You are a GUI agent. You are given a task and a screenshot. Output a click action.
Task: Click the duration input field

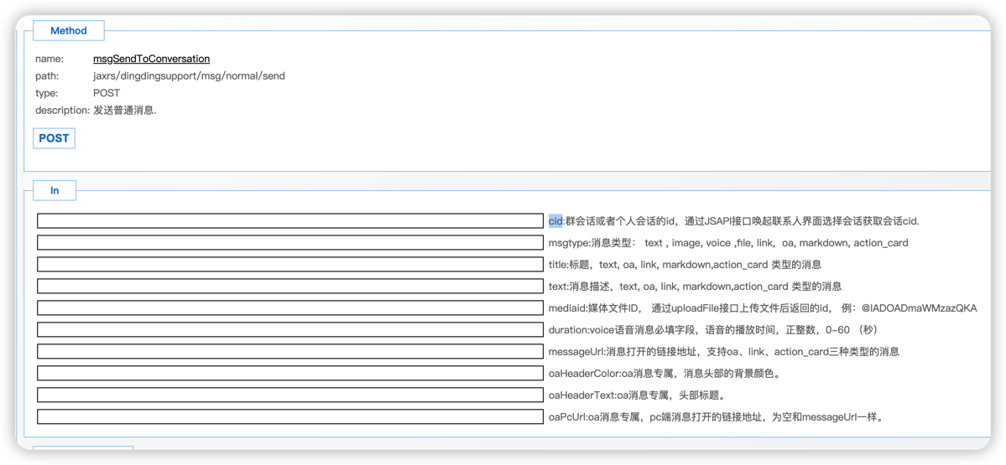(290, 330)
